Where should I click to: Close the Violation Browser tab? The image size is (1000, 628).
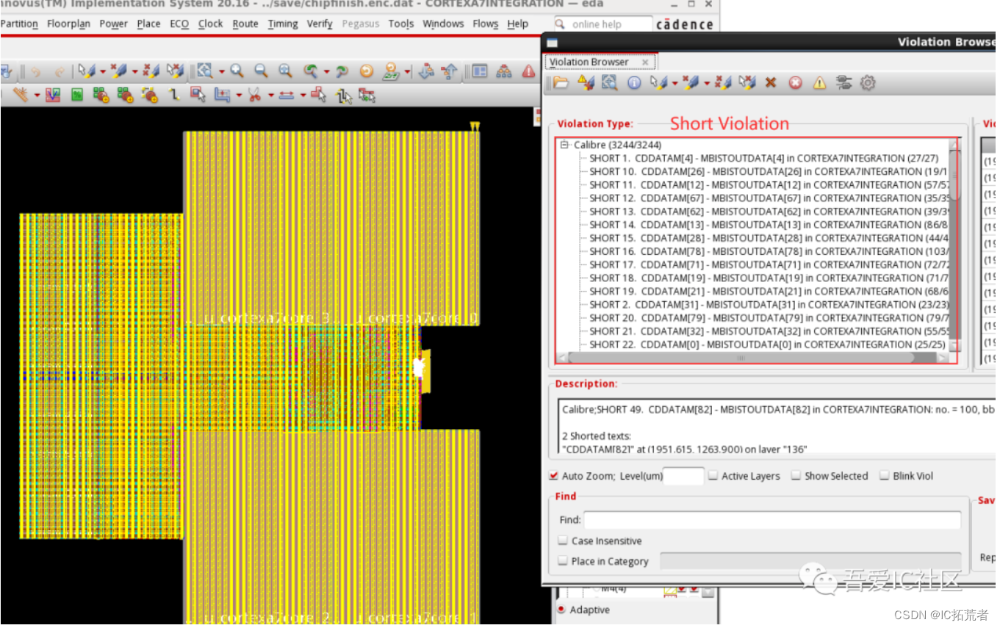click(645, 62)
